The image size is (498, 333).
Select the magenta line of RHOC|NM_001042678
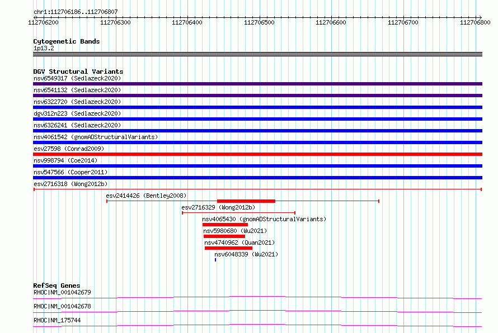[257, 311]
